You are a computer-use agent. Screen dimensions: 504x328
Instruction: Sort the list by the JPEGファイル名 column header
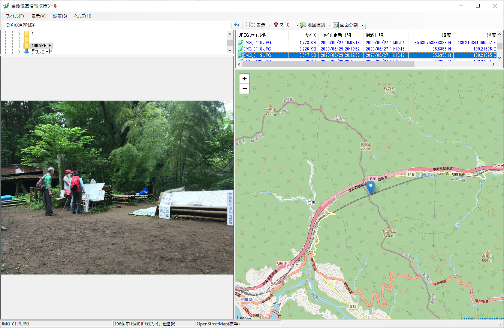tap(262, 35)
